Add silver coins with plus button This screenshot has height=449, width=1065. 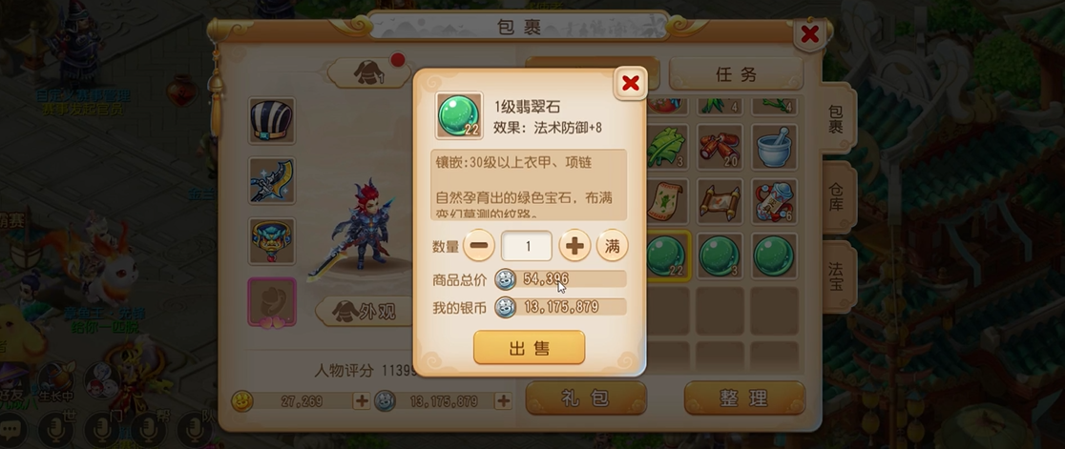coord(503,400)
